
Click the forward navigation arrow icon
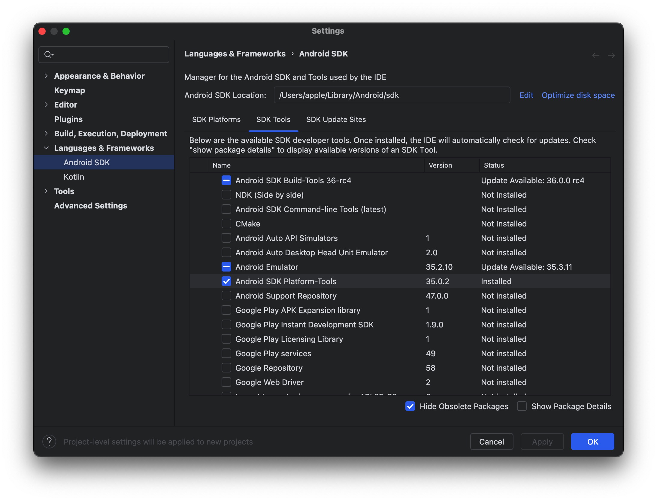coord(611,55)
